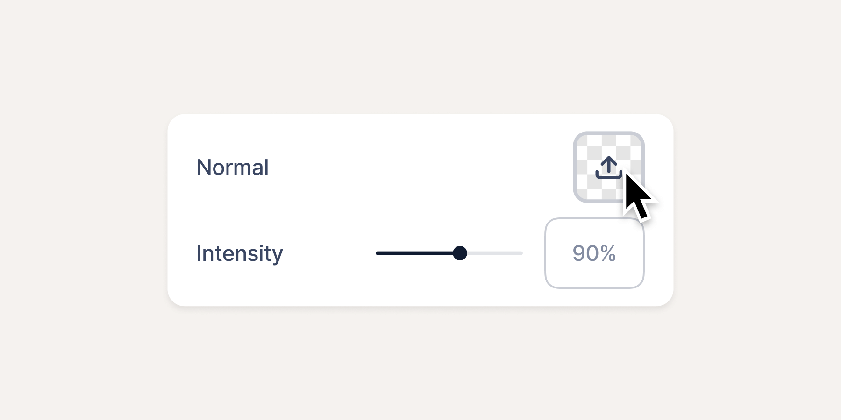Click the tray base of the upload icon

609,175
